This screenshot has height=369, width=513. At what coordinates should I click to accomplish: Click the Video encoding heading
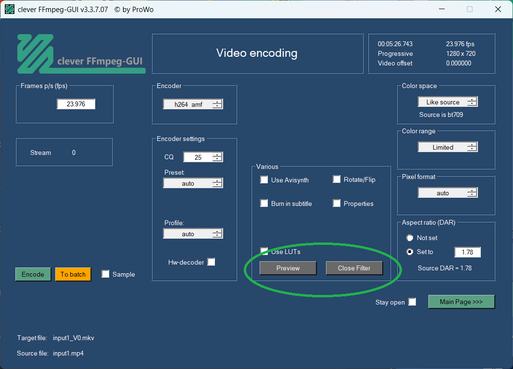click(257, 53)
